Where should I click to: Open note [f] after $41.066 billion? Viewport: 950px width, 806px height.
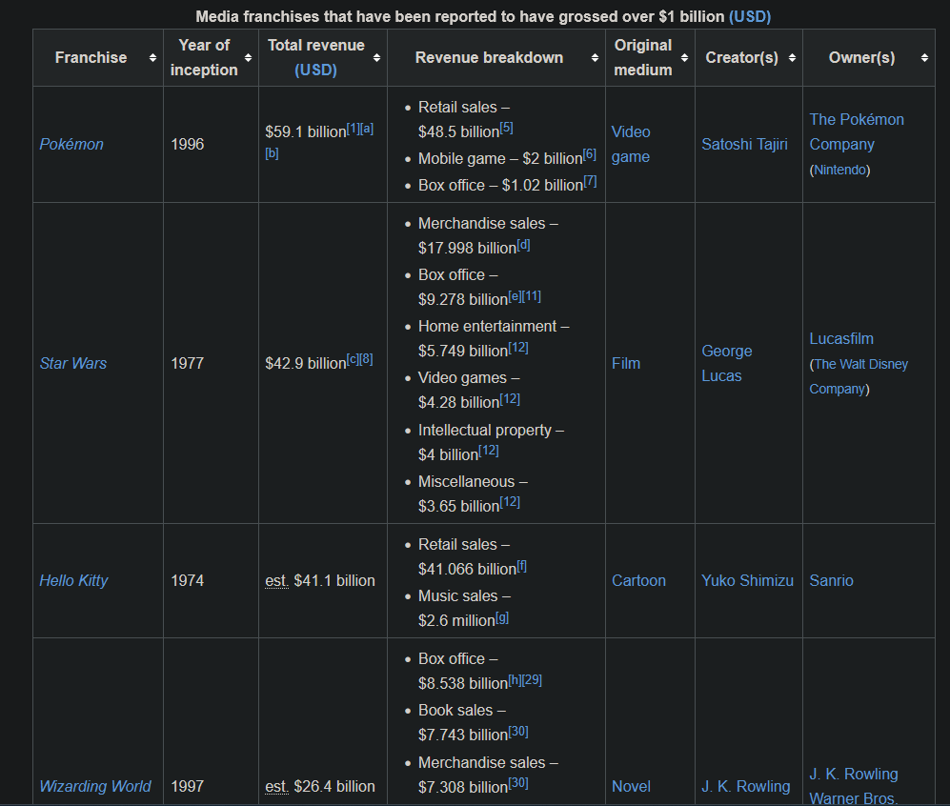521,566
